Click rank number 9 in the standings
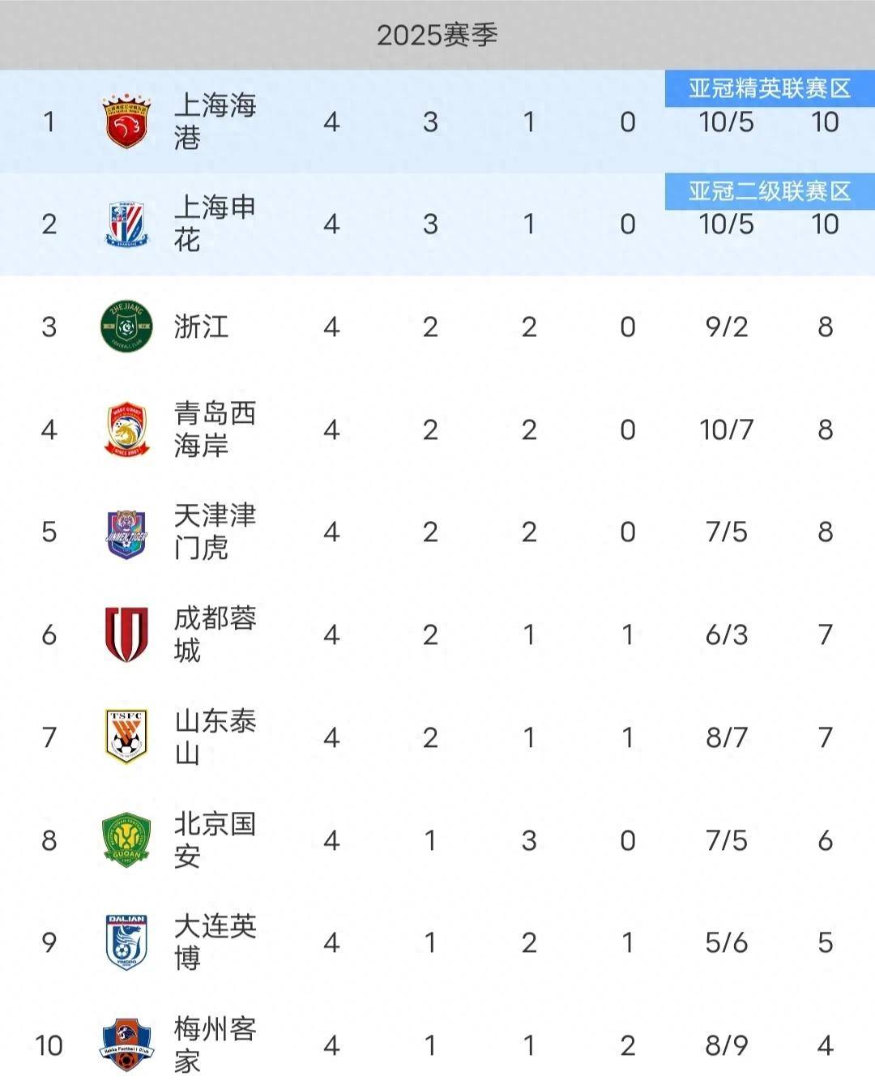This screenshot has width=875, height=1089. (49, 942)
